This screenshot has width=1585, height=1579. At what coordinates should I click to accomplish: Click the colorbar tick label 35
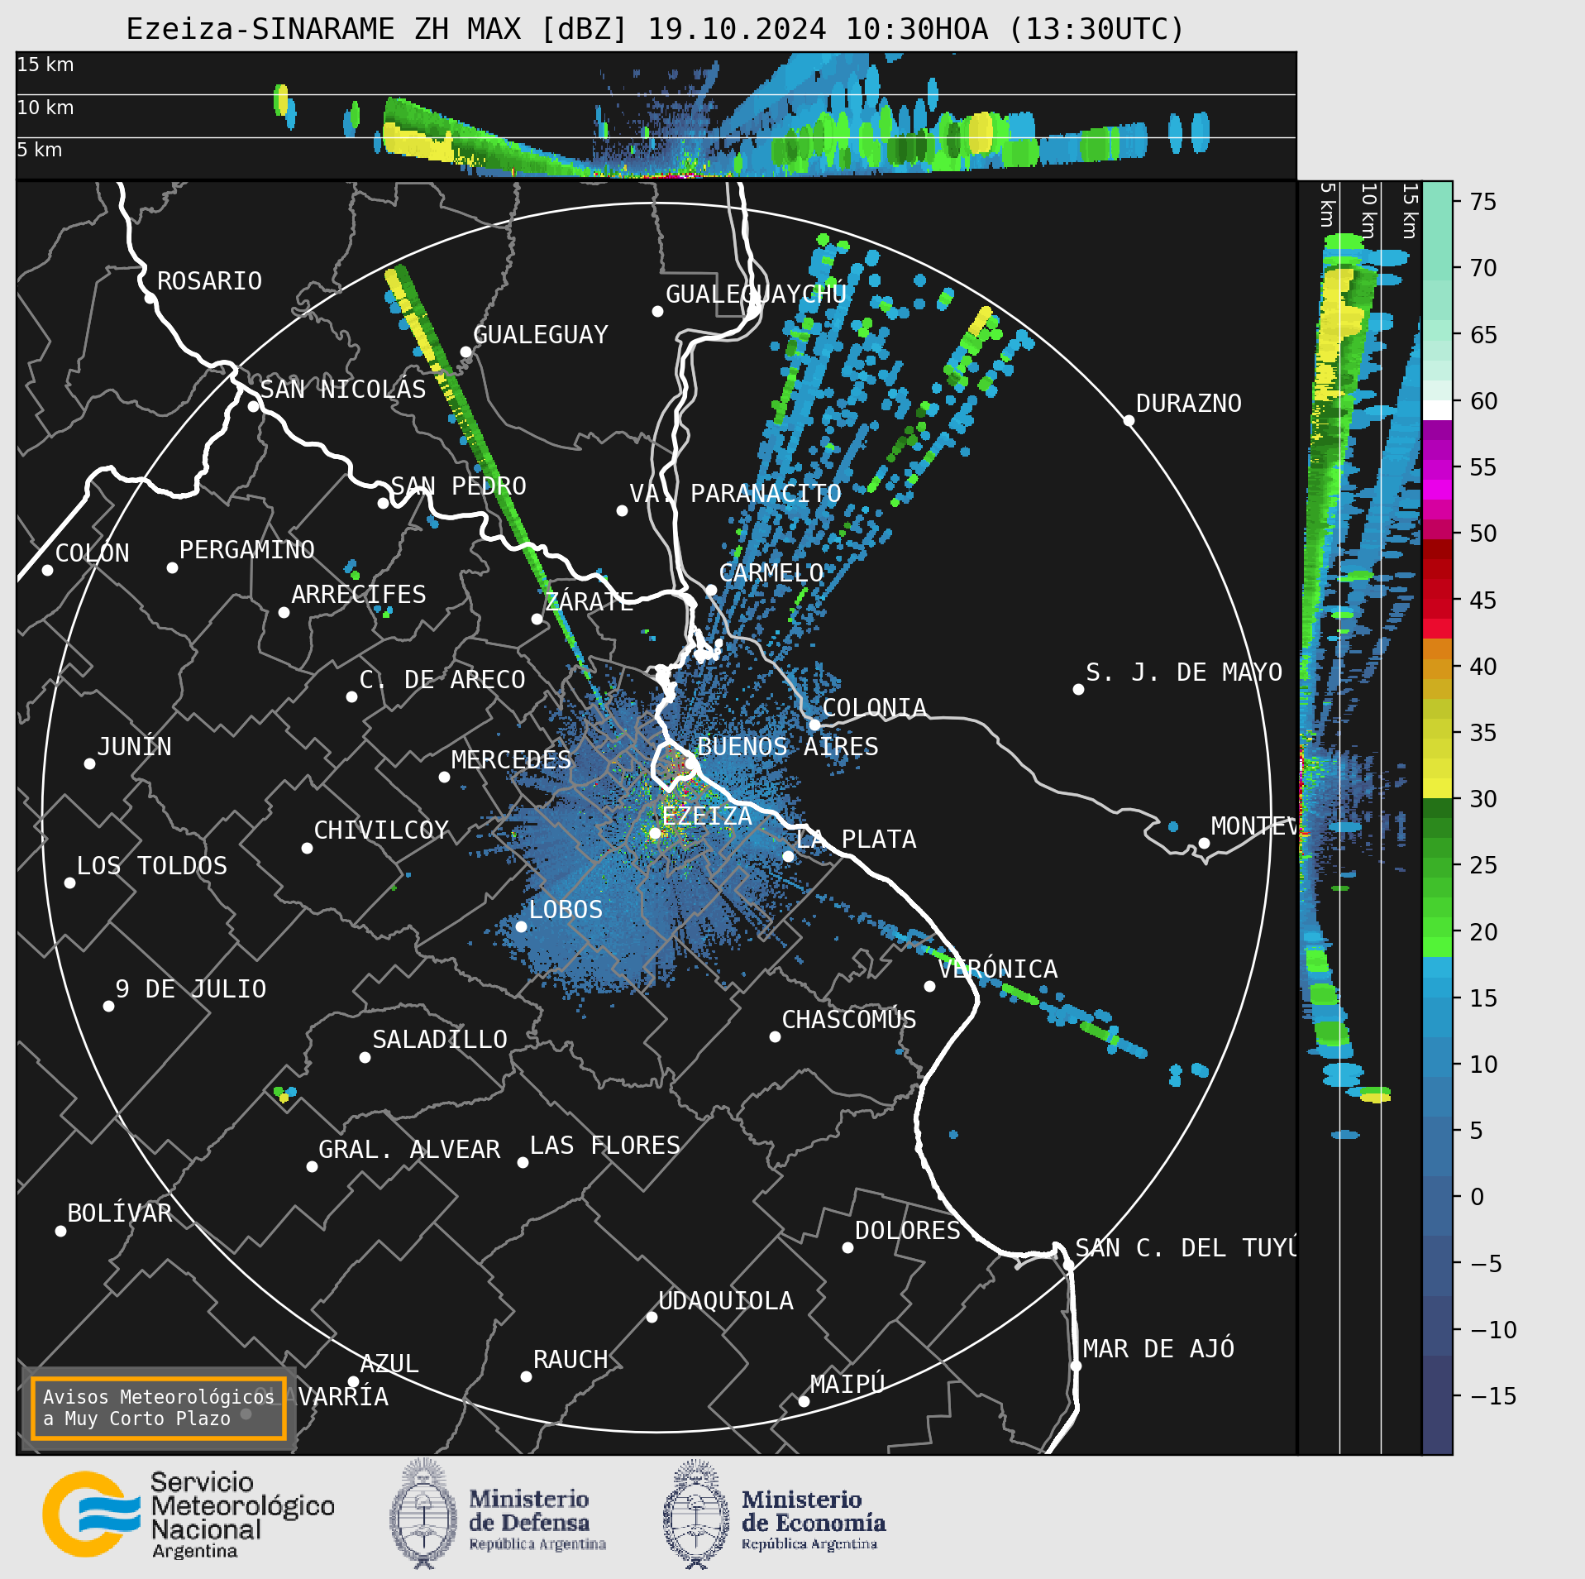click(x=1483, y=733)
